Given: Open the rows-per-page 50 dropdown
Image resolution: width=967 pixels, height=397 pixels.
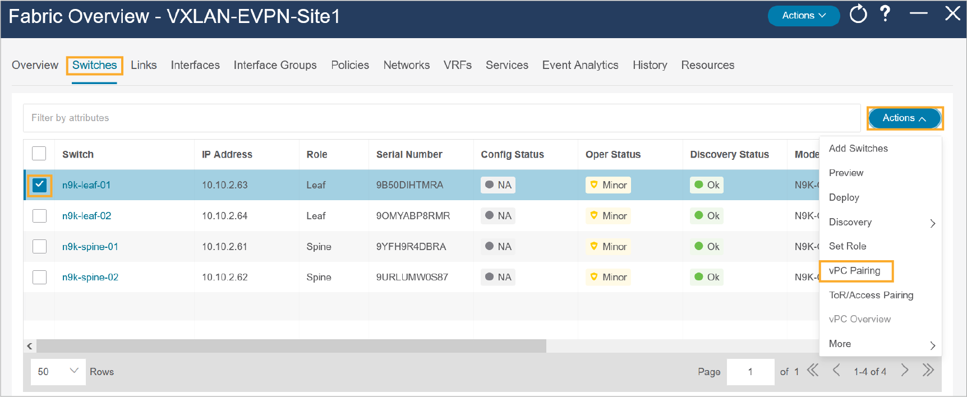Looking at the screenshot, I should coord(58,372).
